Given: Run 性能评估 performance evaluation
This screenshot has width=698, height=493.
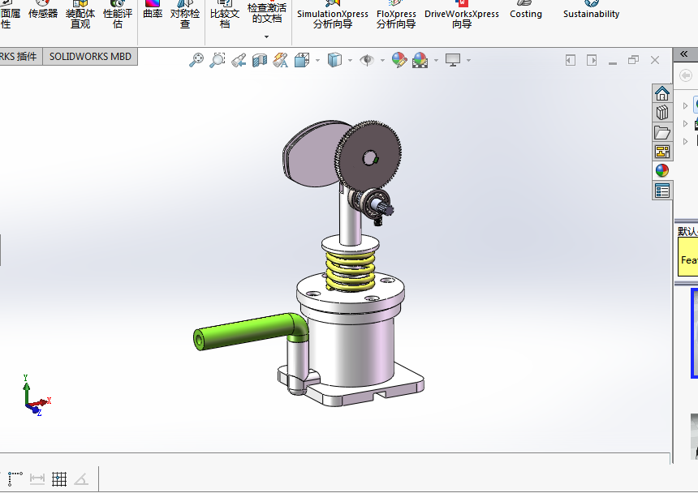Looking at the screenshot, I should (x=118, y=15).
